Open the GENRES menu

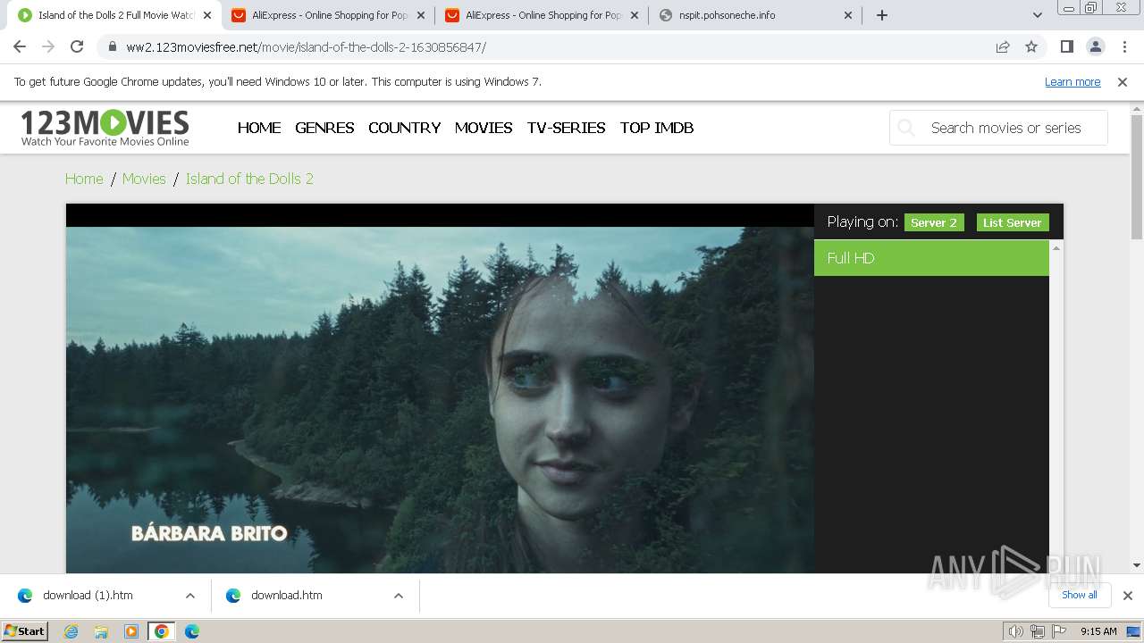coord(324,128)
